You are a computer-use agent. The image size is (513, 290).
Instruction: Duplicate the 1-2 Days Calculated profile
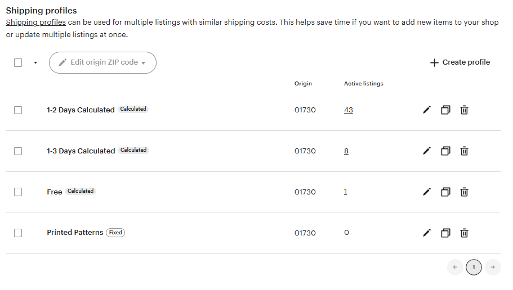[x=445, y=110]
